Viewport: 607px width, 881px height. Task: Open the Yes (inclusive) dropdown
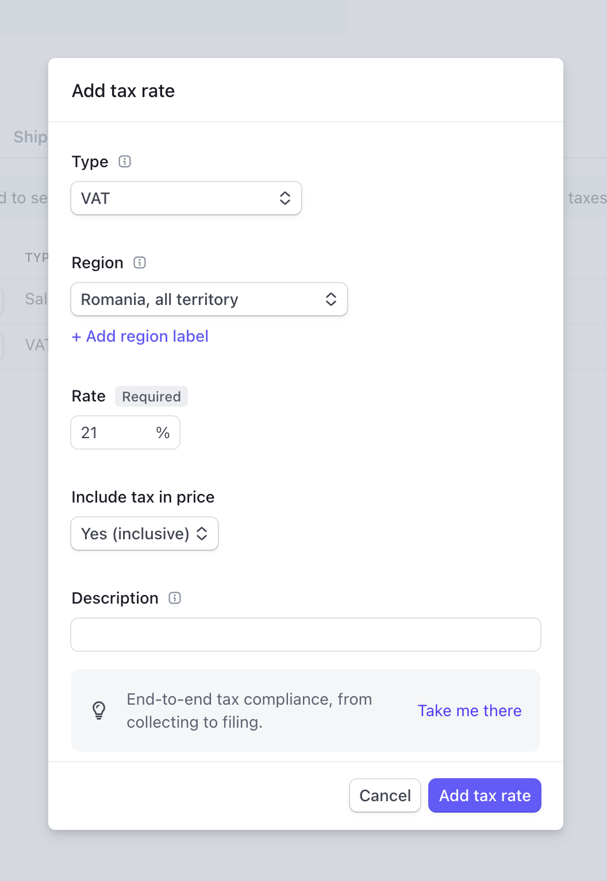pos(144,534)
